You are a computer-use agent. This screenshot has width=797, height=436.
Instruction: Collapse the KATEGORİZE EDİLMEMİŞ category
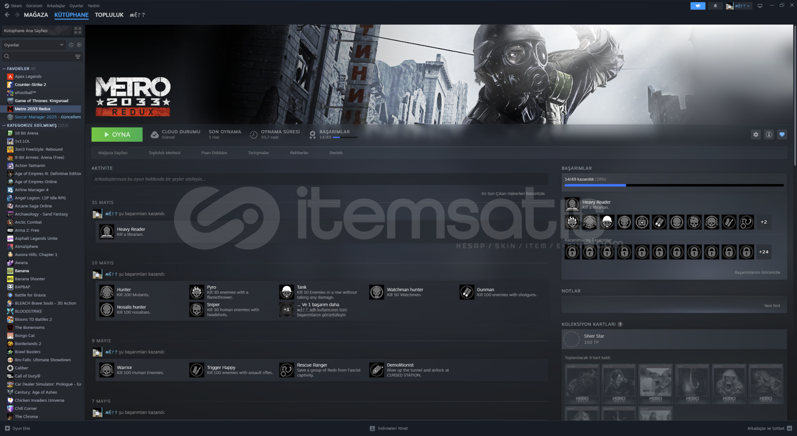4,125
